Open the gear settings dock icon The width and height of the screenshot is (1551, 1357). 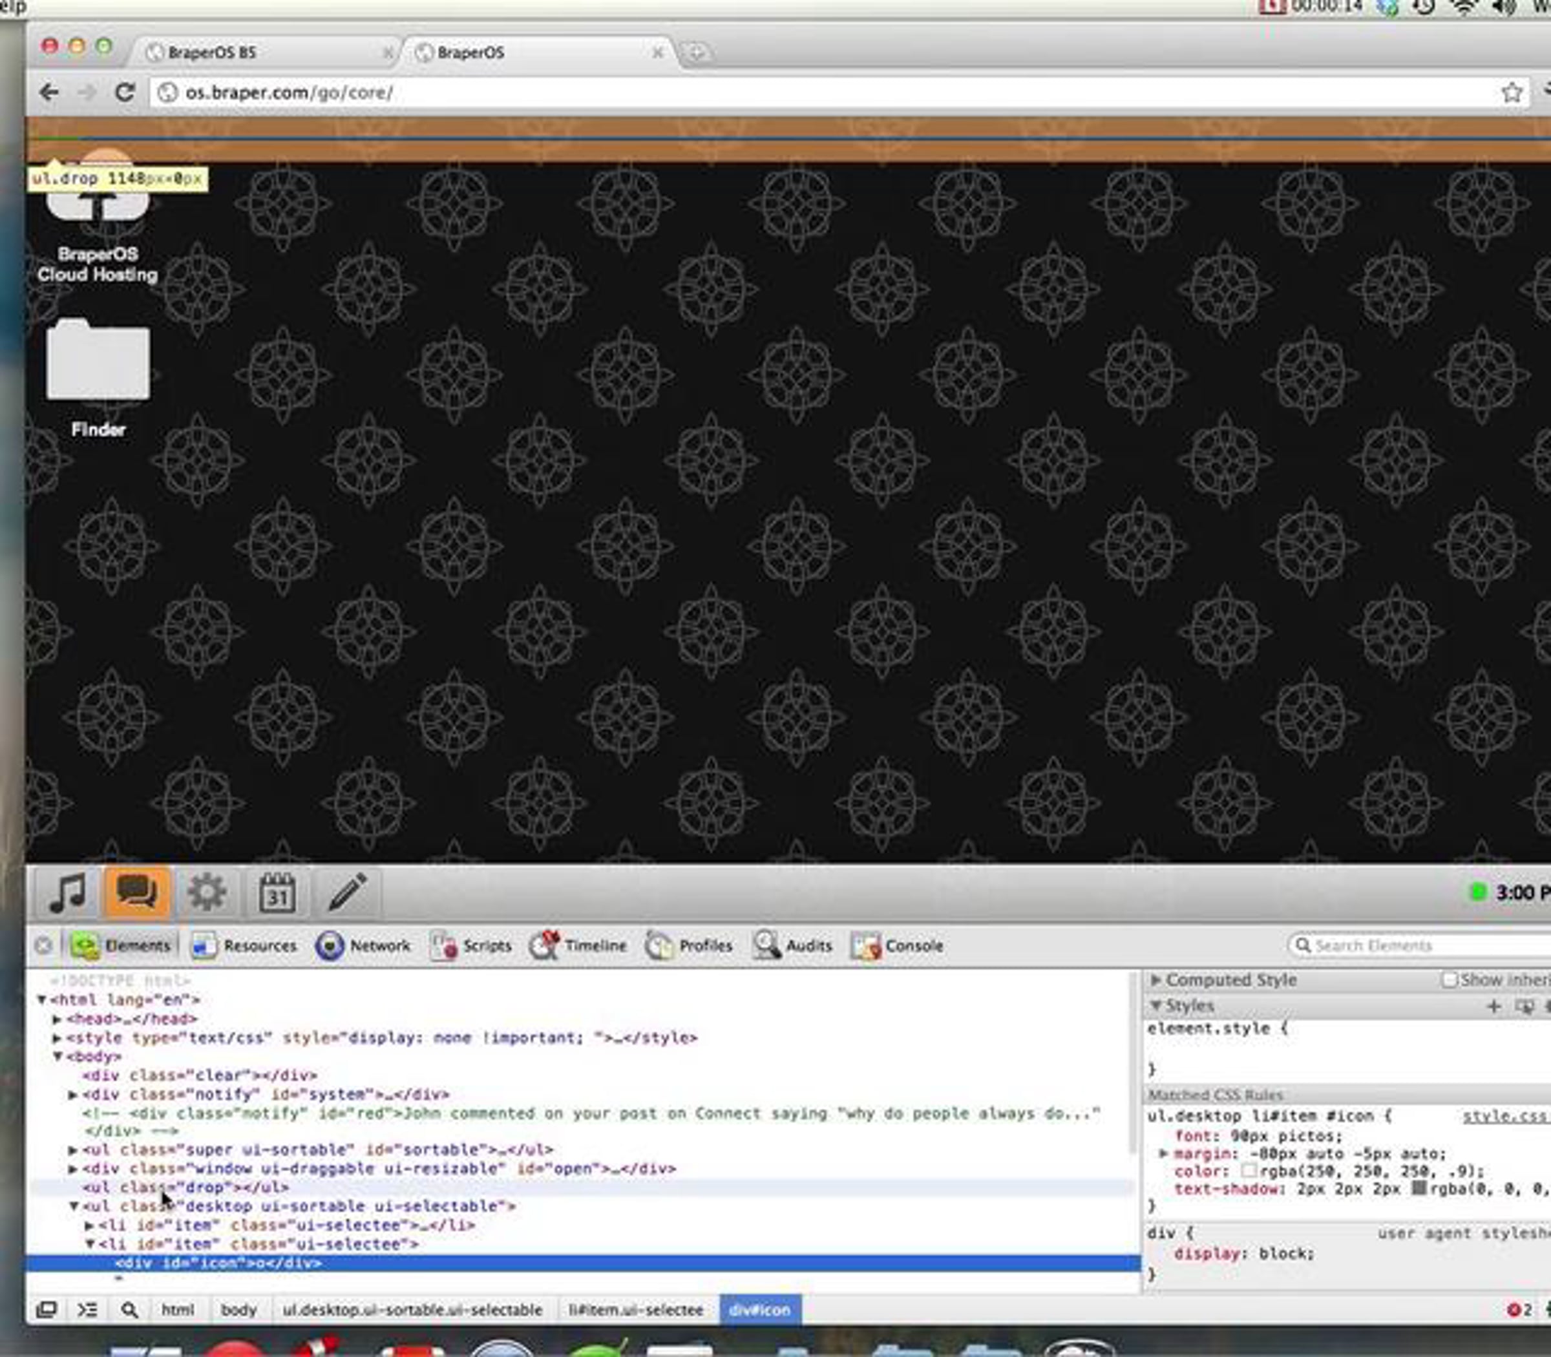[x=207, y=892]
